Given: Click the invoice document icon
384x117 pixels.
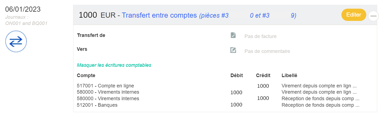Looking at the screenshot, I should (x=233, y=35).
